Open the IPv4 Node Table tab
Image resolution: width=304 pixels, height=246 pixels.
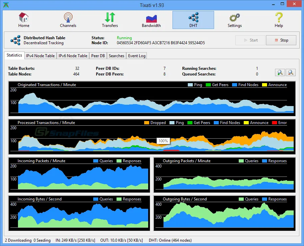(x=40, y=56)
